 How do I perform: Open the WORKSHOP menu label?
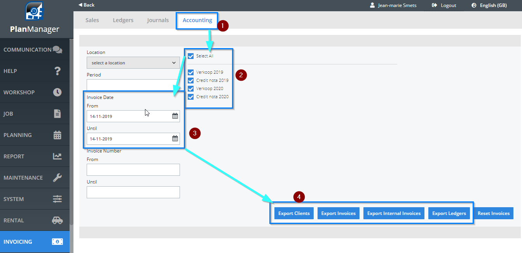[19, 92]
